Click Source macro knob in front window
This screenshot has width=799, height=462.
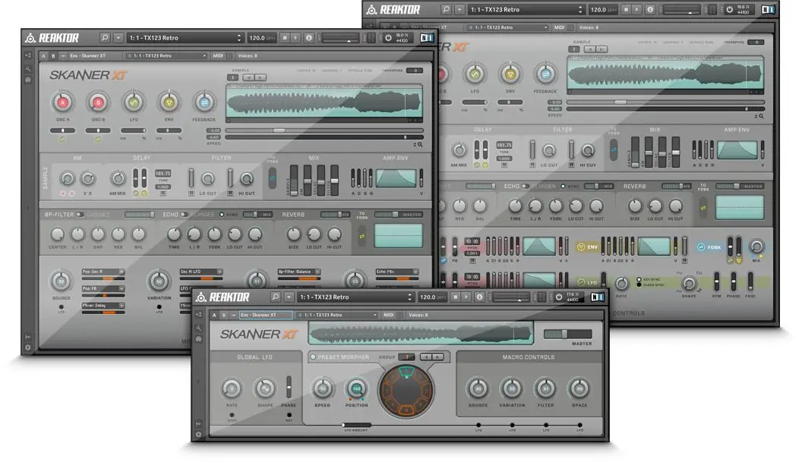click(x=478, y=388)
